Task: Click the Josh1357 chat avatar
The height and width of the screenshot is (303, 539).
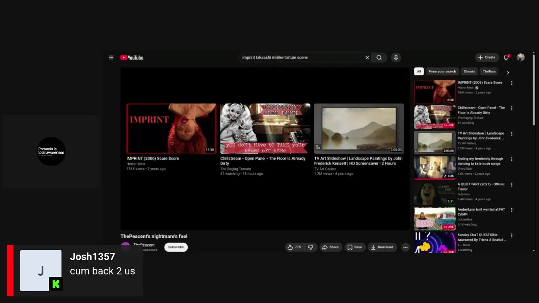Action: (41, 271)
